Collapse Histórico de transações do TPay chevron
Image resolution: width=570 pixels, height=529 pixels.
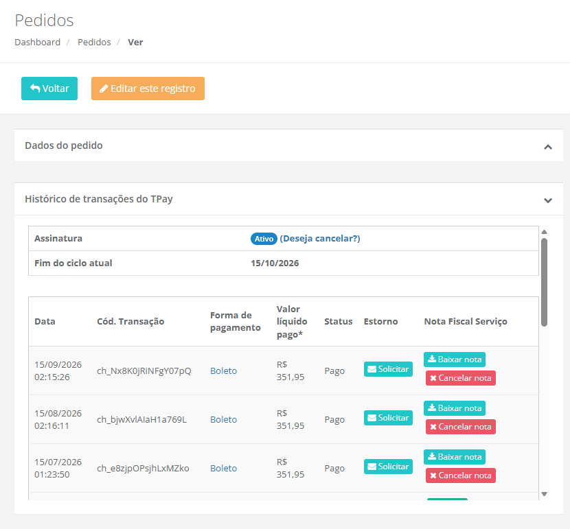pyautogui.click(x=548, y=200)
